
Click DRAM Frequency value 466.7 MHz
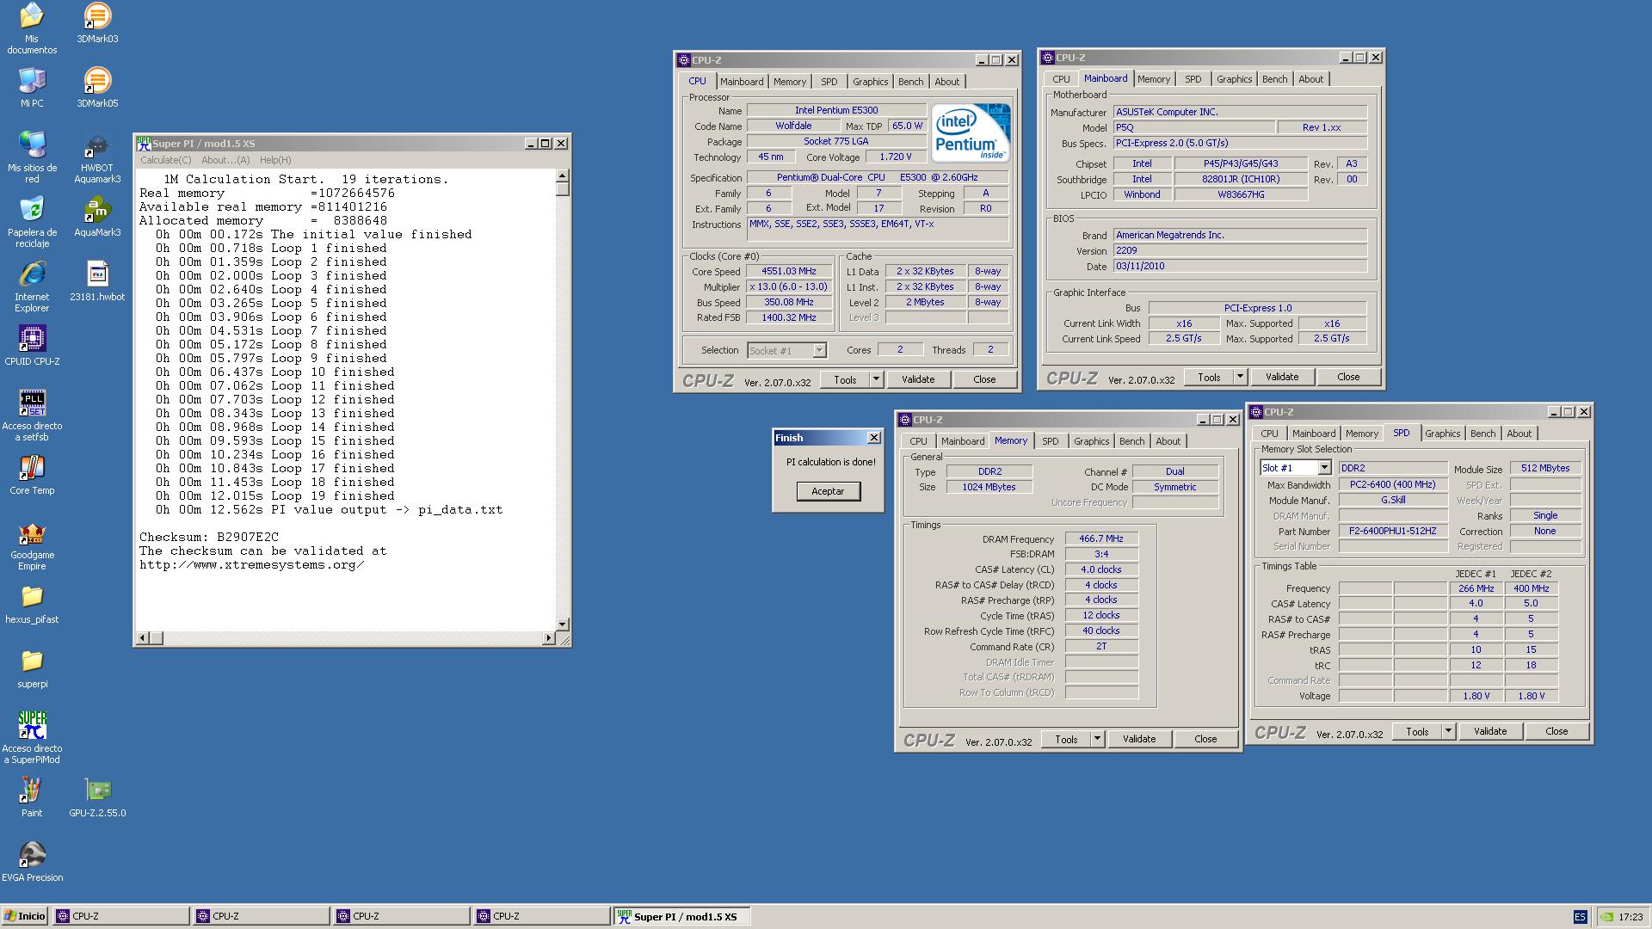[1100, 538]
